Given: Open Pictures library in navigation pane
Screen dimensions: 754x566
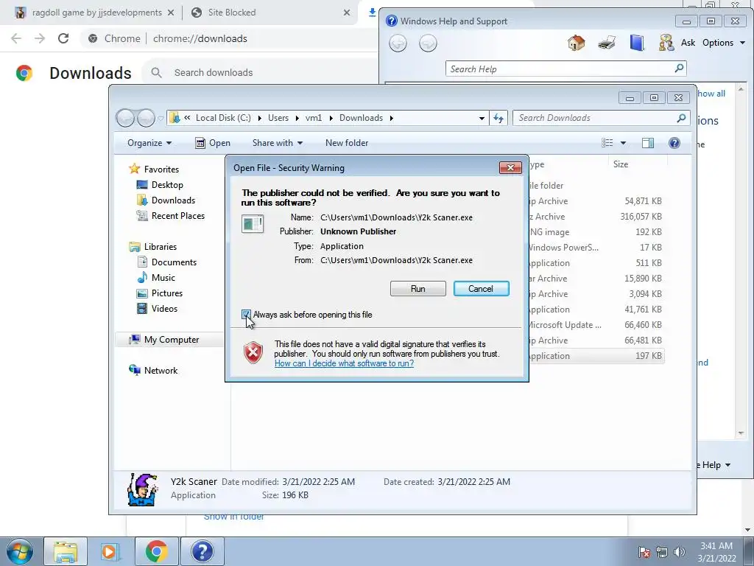Looking at the screenshot, I should pyautogui.click(x=167, y=293).
